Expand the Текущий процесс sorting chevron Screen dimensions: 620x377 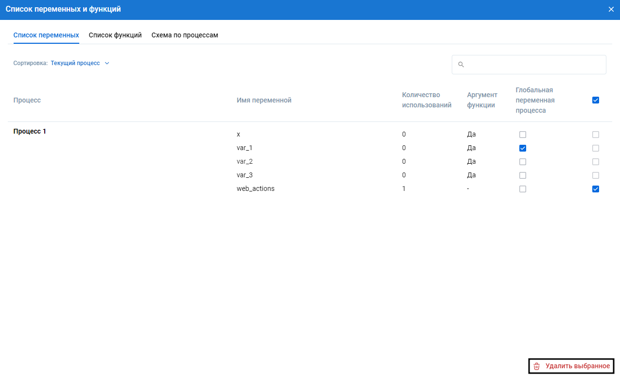[107, 63]
